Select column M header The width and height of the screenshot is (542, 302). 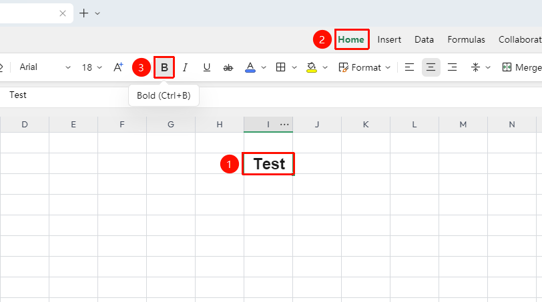click(x=463, y=125)
